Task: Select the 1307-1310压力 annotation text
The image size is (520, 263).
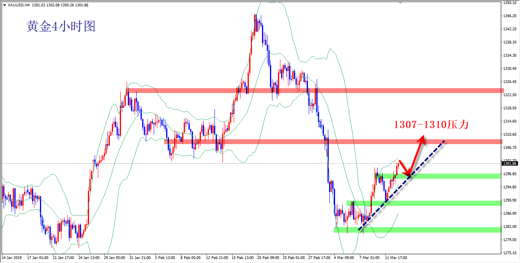Action: (431, 125)
